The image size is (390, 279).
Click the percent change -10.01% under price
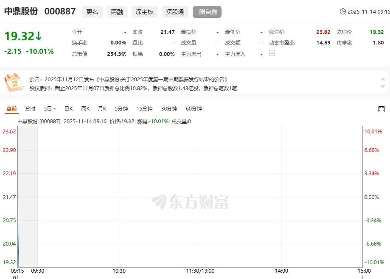[40, 51]
